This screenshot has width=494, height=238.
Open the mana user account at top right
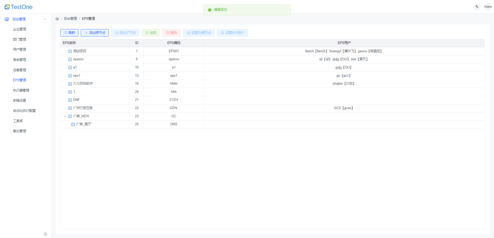488,7
